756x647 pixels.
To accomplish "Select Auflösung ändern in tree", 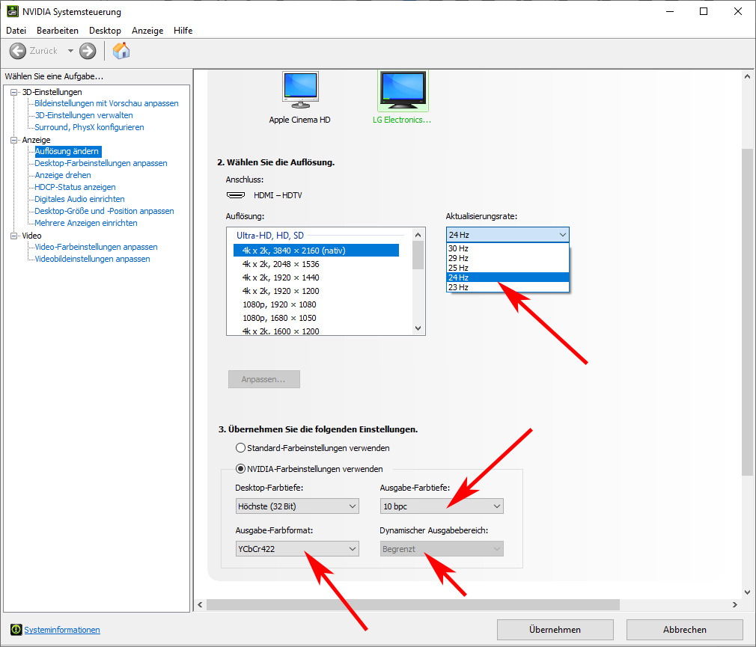I will 67,151.
